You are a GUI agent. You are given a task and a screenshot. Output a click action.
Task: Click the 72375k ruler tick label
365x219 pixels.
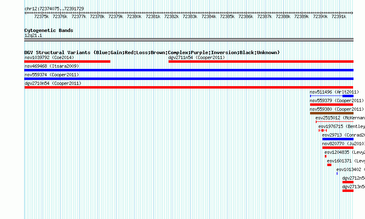coord(41,16)
